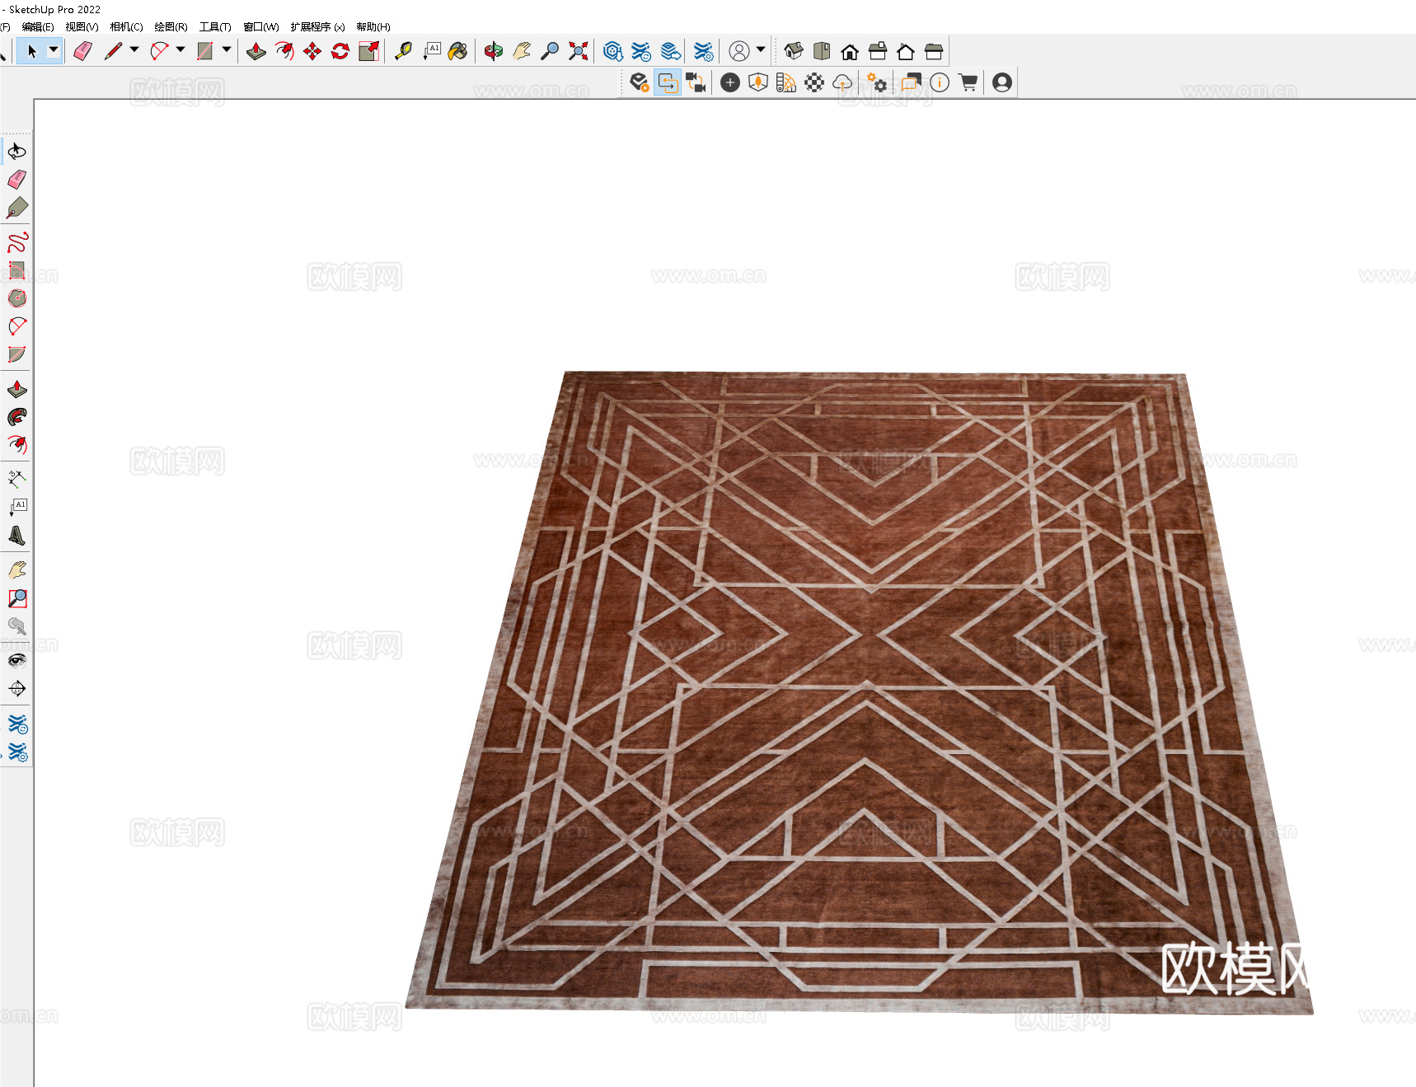The height and width of the screenshot is (1087, 1416).
Task: Click the Enscape cloud upload icon
Action: point(842,82)
